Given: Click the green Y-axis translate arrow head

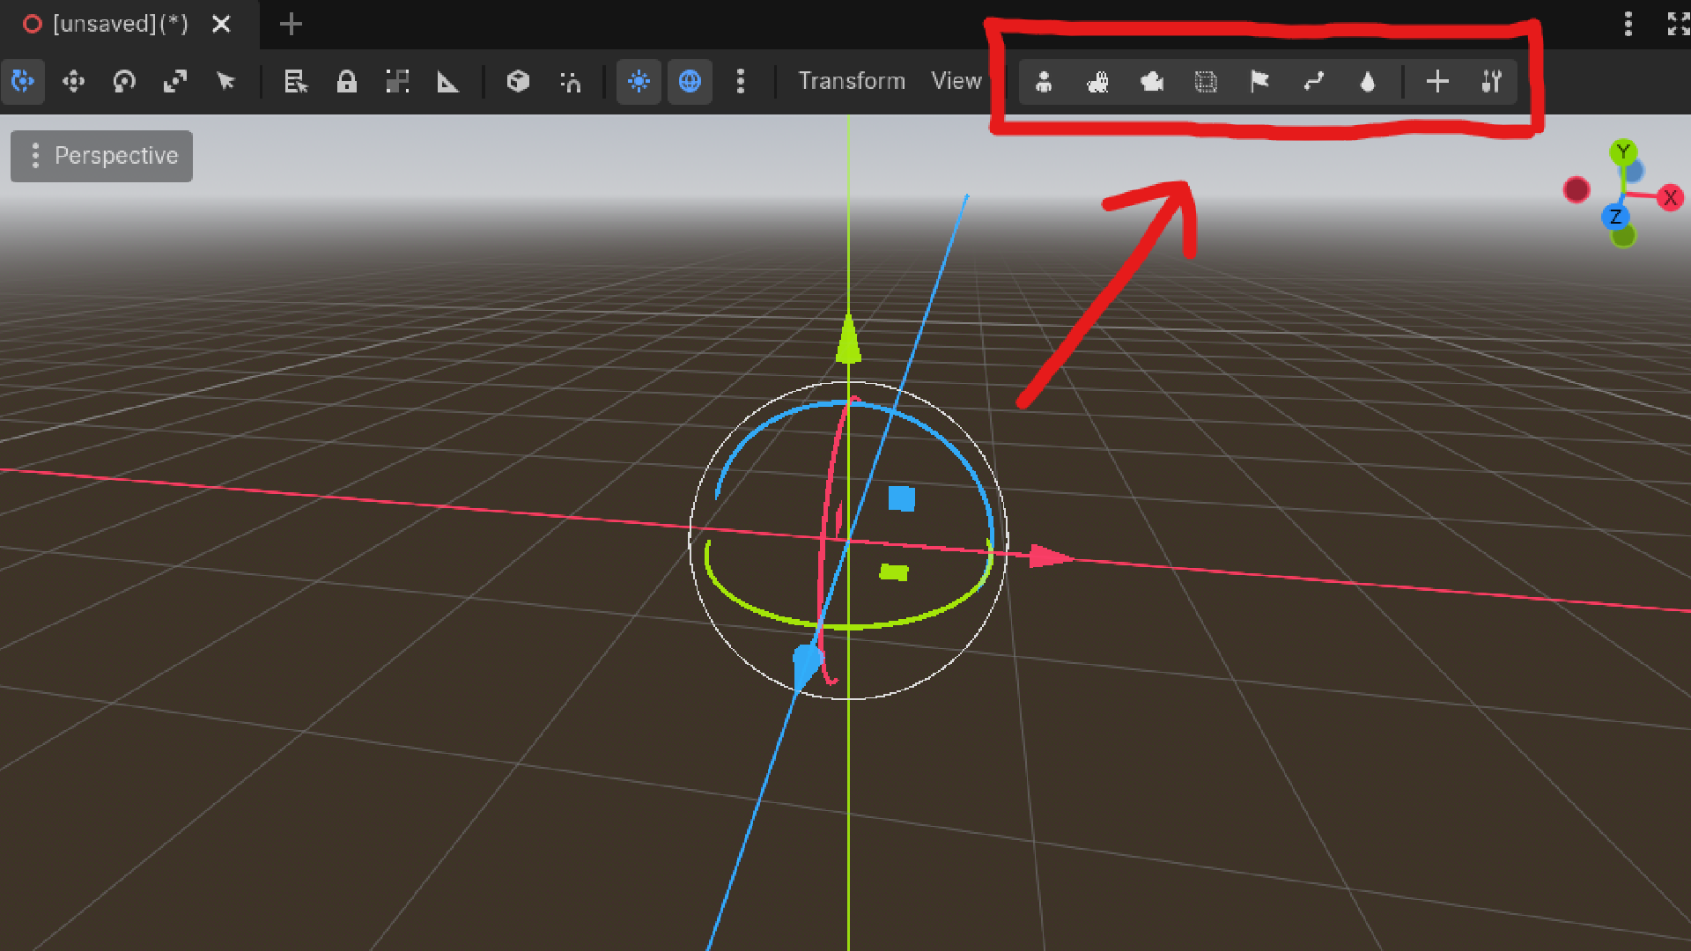Looking at the screenshot, I should click(848, 339).
